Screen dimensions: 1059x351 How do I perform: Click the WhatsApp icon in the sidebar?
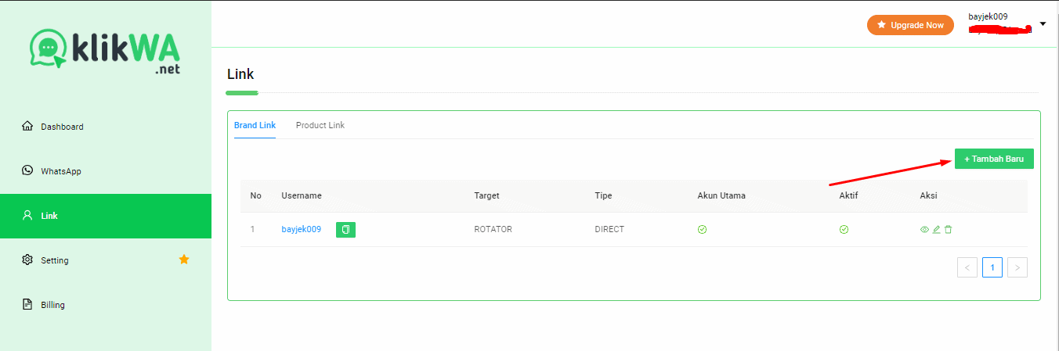pyautogui.click(x=27, y=170)
